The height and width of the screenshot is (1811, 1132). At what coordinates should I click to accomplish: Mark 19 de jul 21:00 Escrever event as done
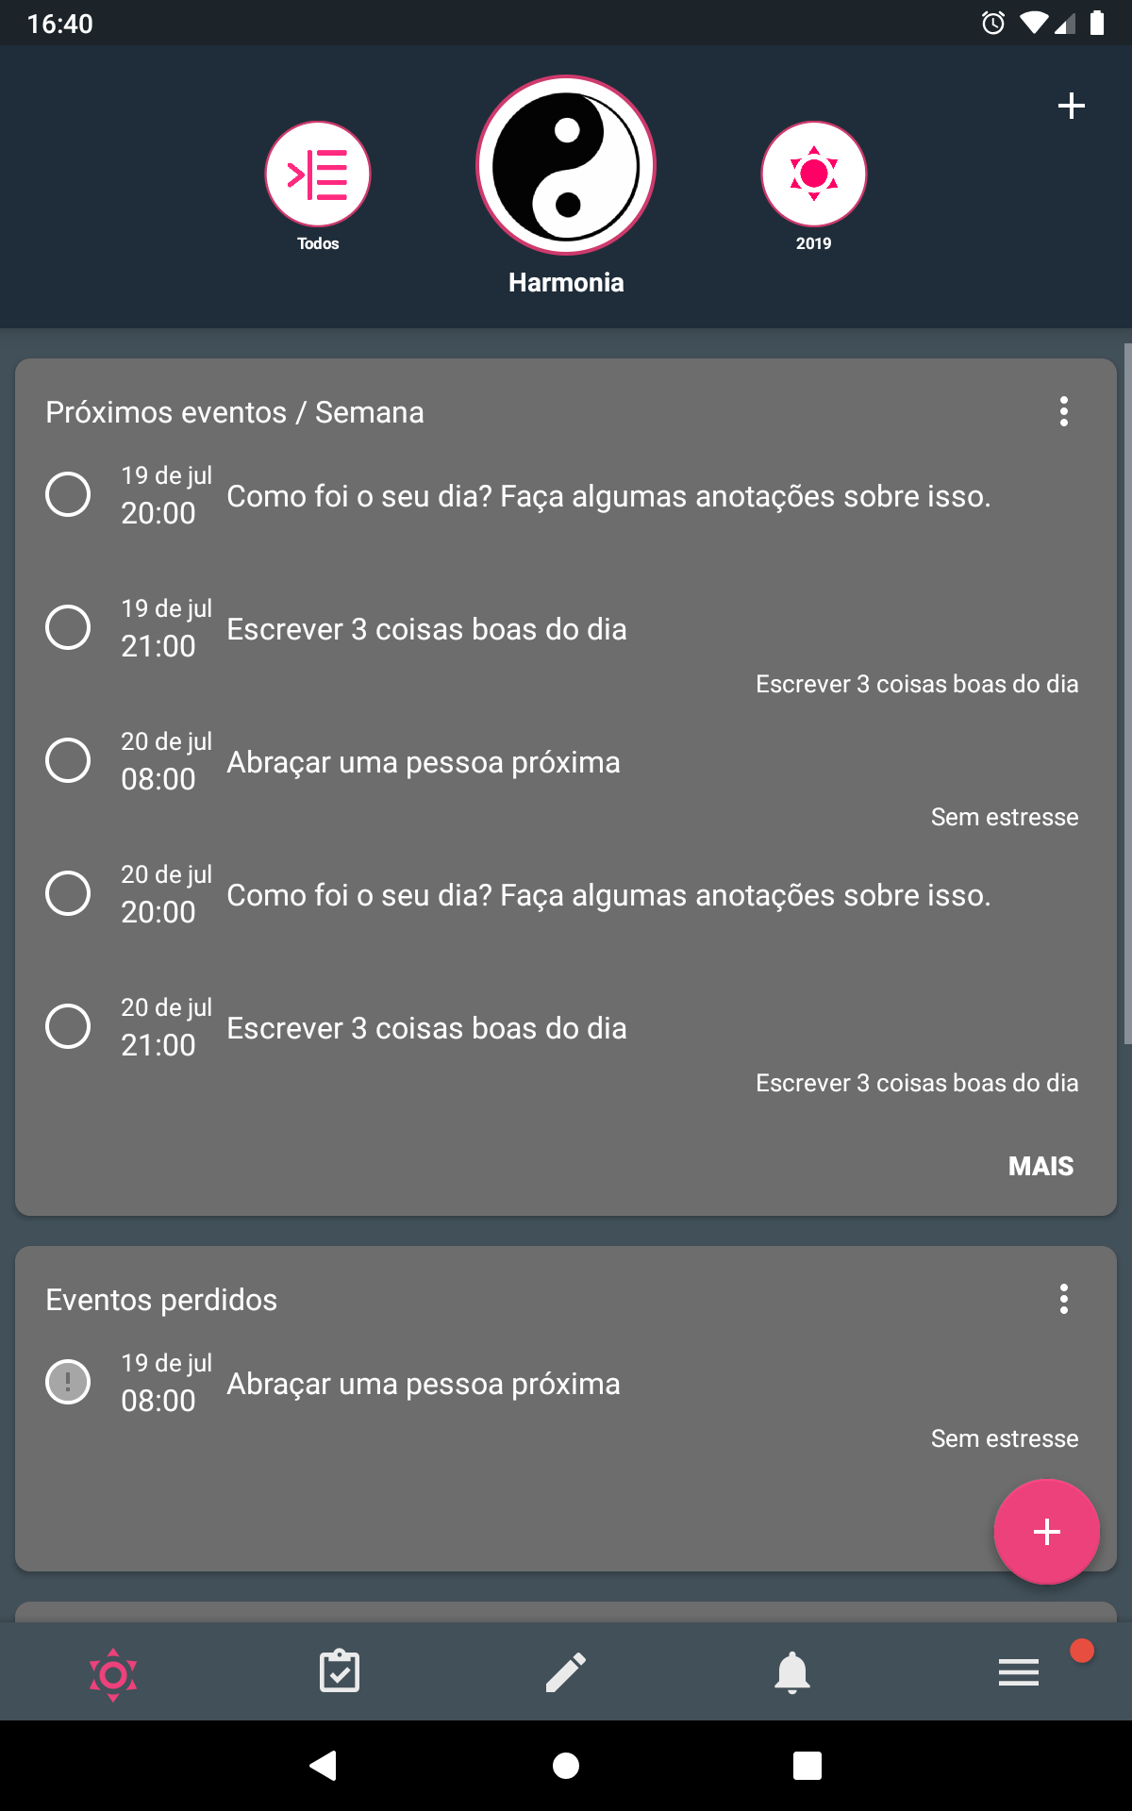68,627
